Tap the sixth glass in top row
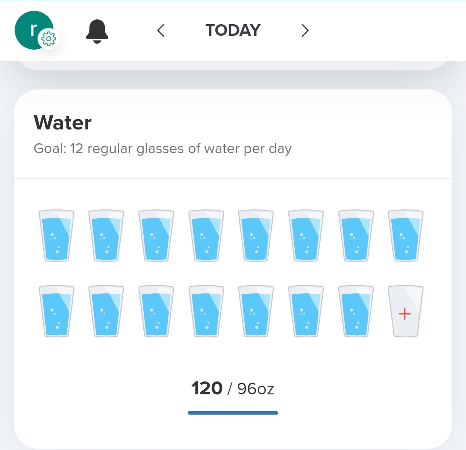 click(x=305, y=236)
